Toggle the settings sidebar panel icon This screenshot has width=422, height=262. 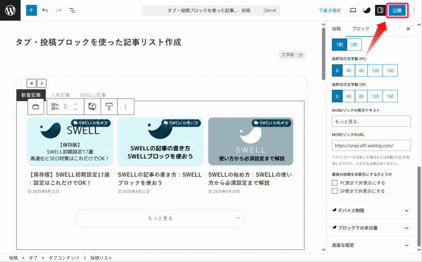pyautogui.click(x=380, y=10)
